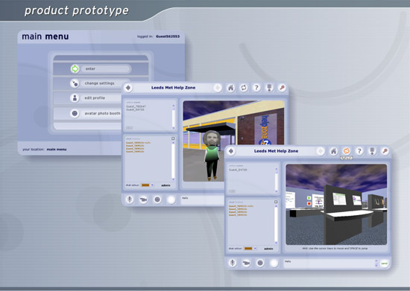Screen dimensions: 410x291
Task: Click webcam icon in kiosk-view window
Action: (x=246, y=263)
